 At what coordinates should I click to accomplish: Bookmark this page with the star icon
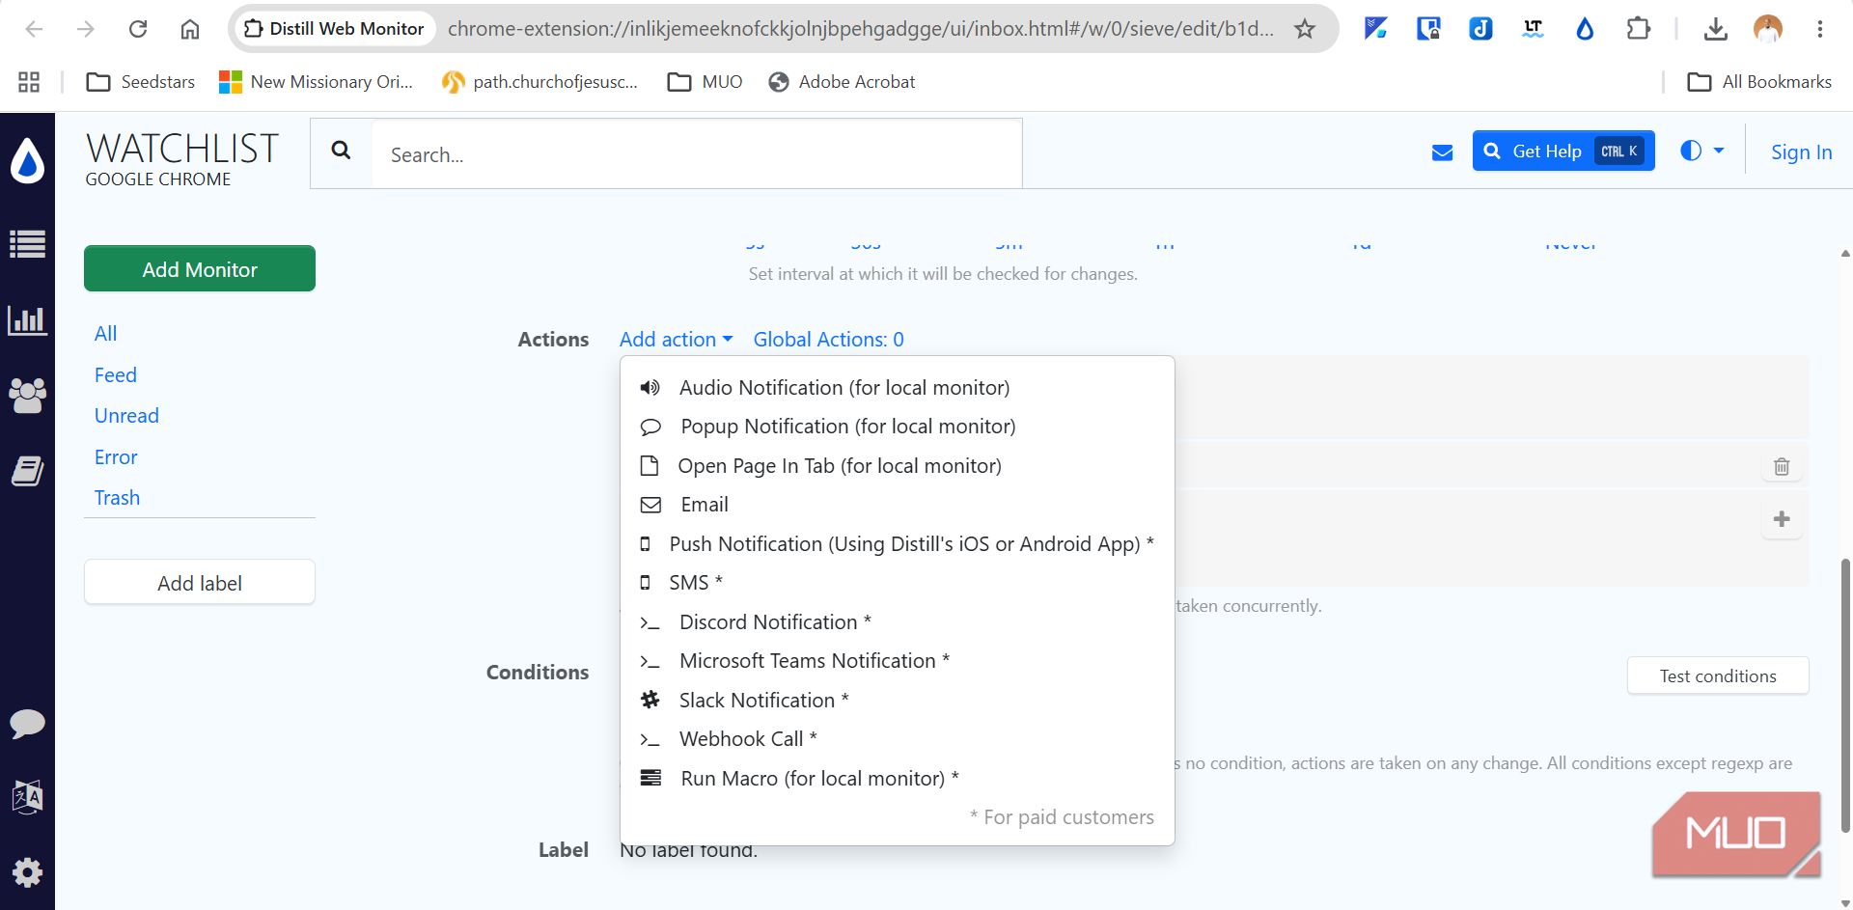click(1305, 29)
